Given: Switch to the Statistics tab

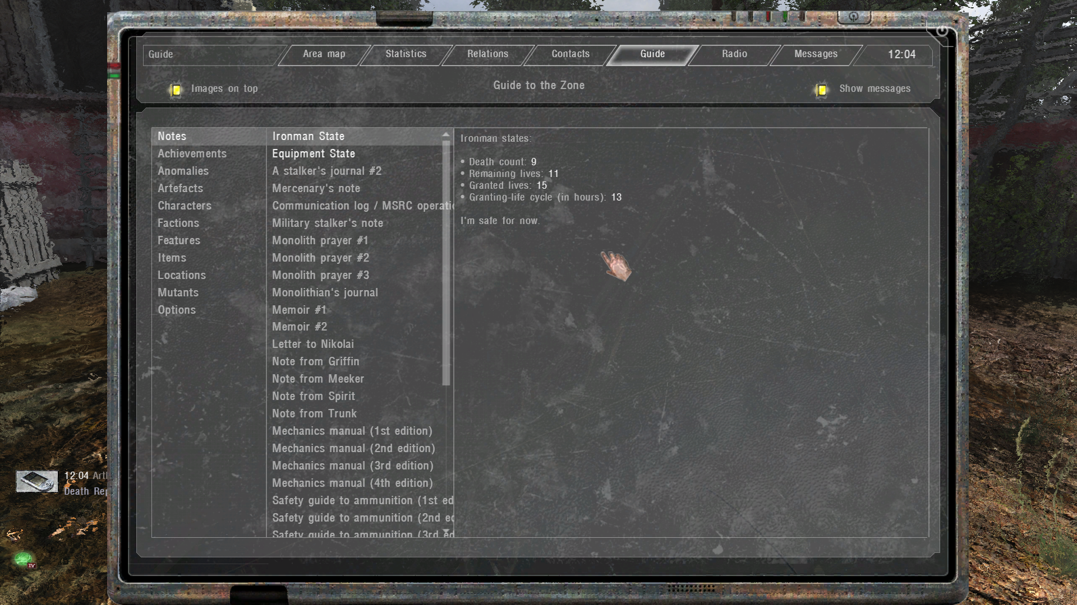Looking at the screenshot, I should click(x=406, y=54).
